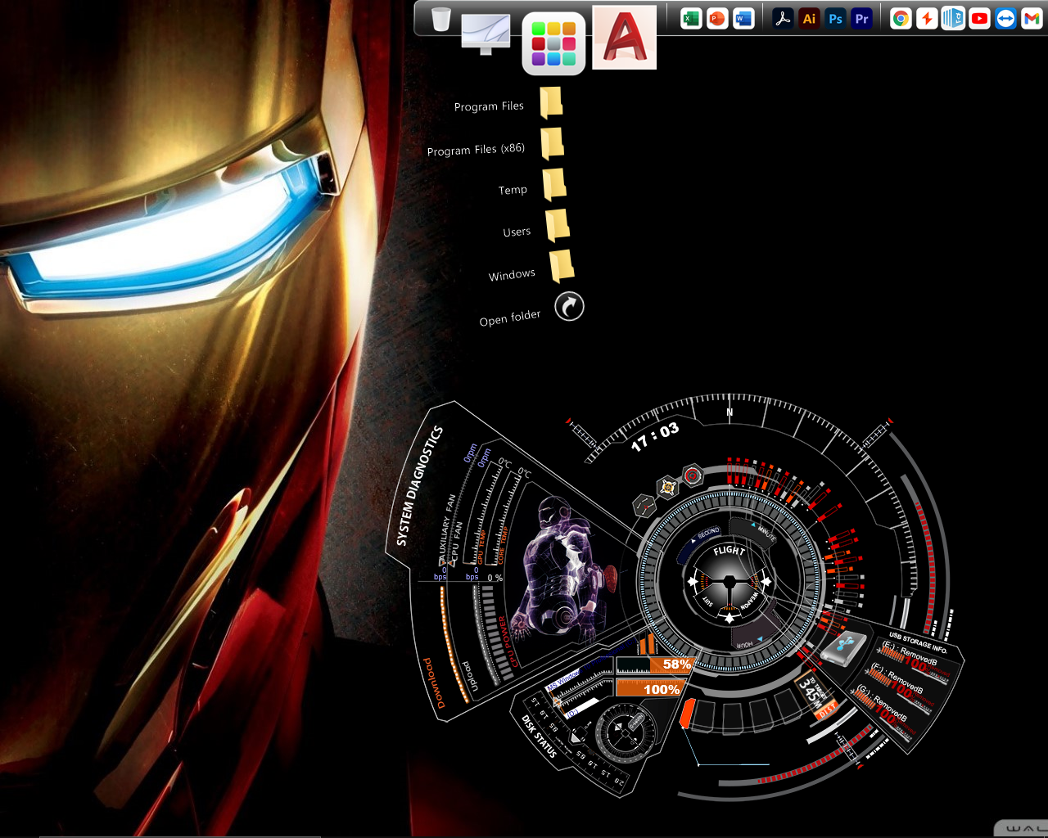Viewport: 1048px width, 838px height.
Task: Click the gold emblem hexagon icon on HUD
Action: 668,487
